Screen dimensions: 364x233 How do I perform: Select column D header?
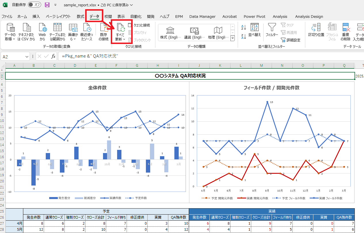pos(75,66)
